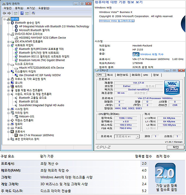Open the 프로세서 #1 dropdown in CPU-Z
This screenshot has height=195, width=186.
[x=127, y=136]
